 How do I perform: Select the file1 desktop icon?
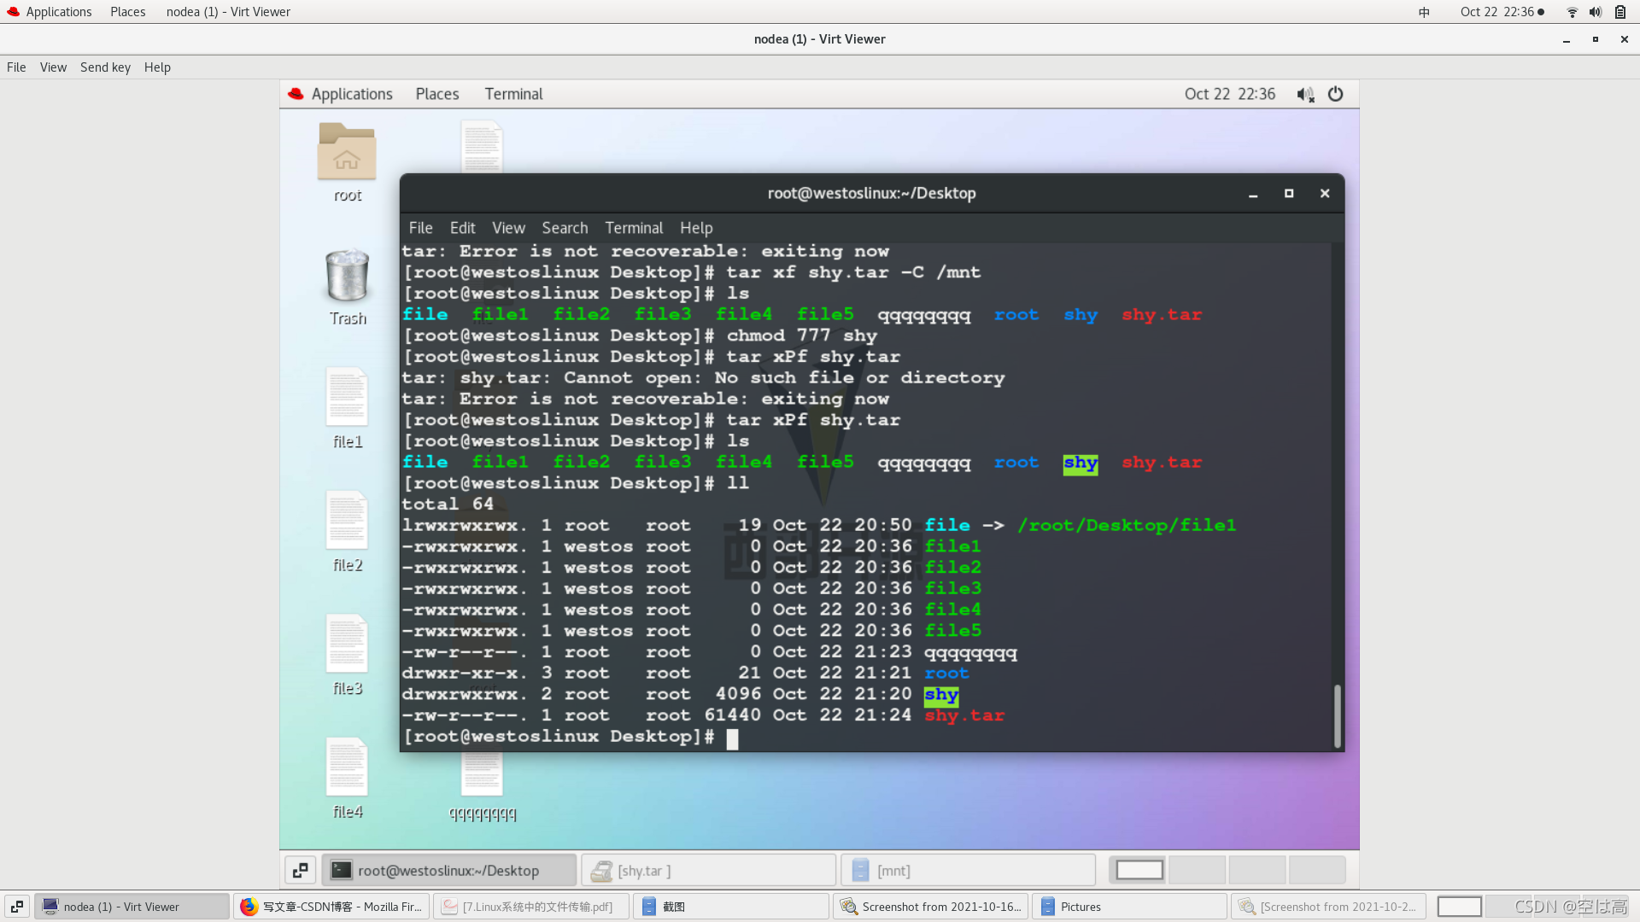point(347,400)
